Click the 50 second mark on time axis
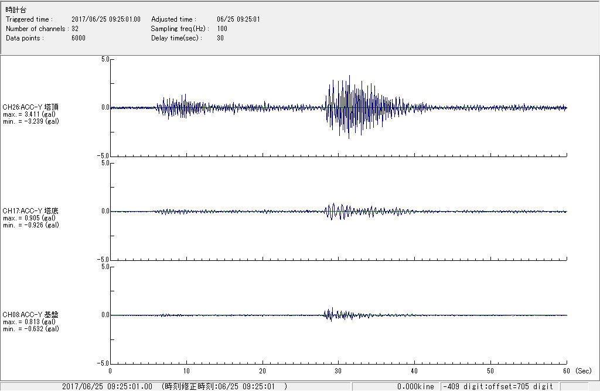Image resolution: width=600 pixels, height=391 pixels. point(490,372)
